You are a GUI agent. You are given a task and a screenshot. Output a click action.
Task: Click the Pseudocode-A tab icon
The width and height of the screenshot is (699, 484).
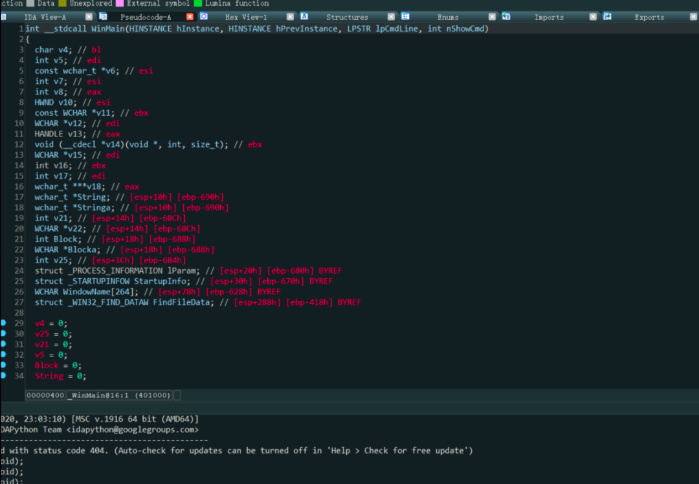[x=103, y=16]
